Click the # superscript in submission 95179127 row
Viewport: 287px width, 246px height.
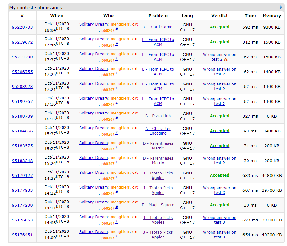coord(117,178)
